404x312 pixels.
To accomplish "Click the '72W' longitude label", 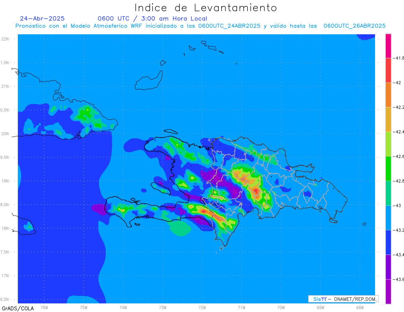I will [202, 307].
